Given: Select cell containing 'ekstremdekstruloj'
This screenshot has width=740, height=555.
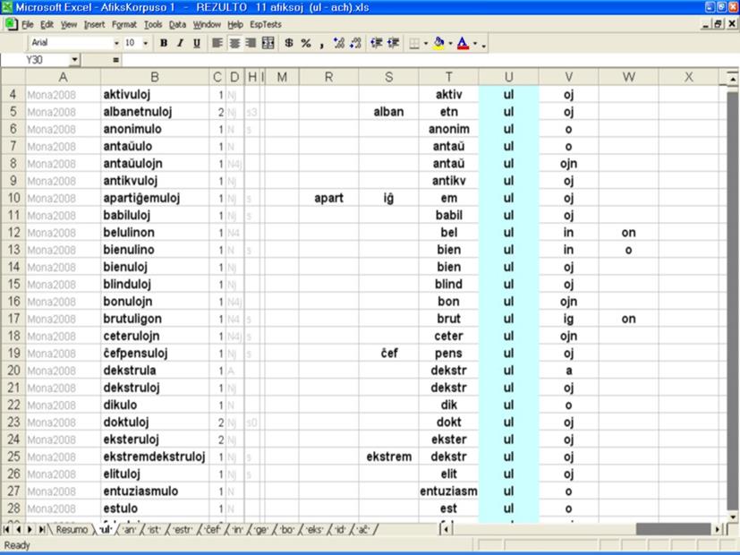Looking at the screenshot, I should pos(155,457).
